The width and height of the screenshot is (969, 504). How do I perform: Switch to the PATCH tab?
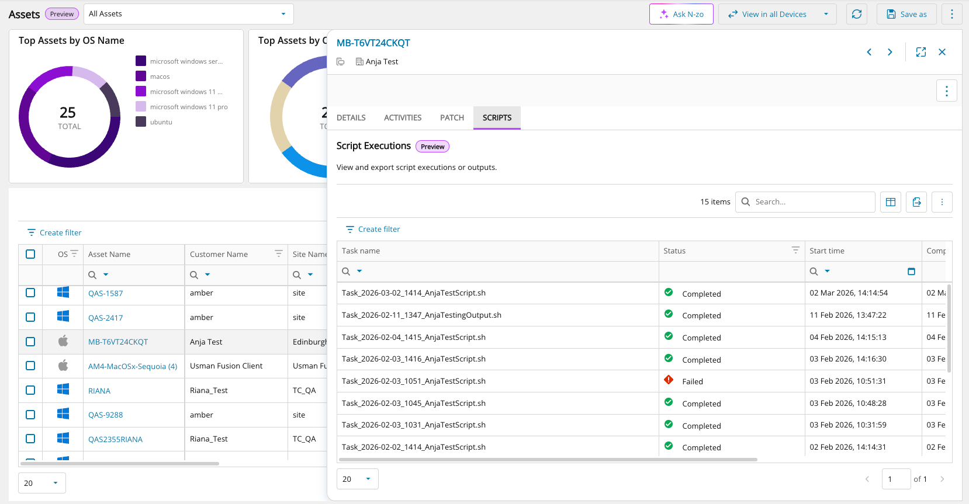pyautogui.click(x=452, y=118)
